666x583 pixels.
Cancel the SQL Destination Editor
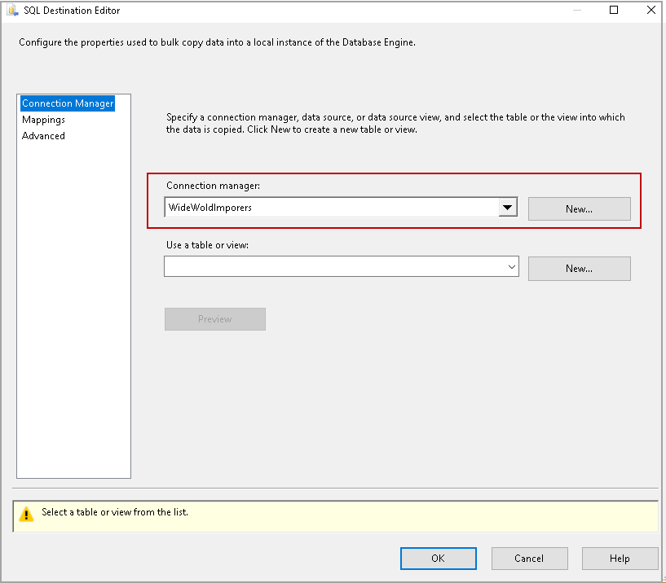[x=529, y=559]
